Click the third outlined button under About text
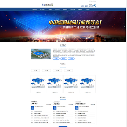The height and width of the screenshot is (127, 127). 71,58
